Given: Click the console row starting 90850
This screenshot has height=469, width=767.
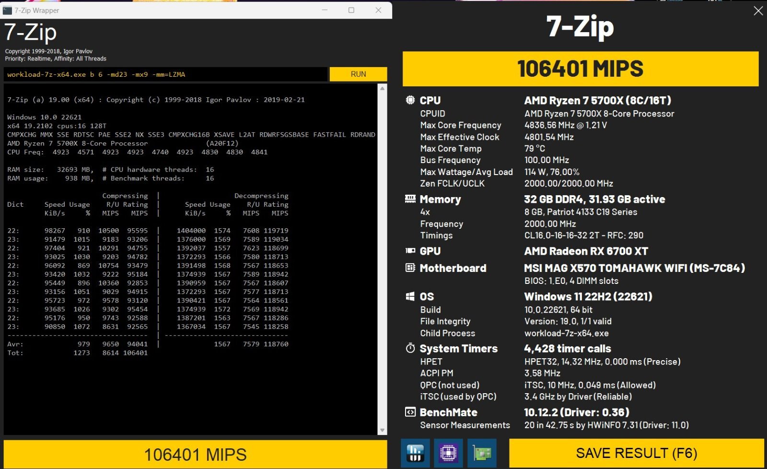Looking at the screenshot, I should pyautogui.click(x=148, y=327).
